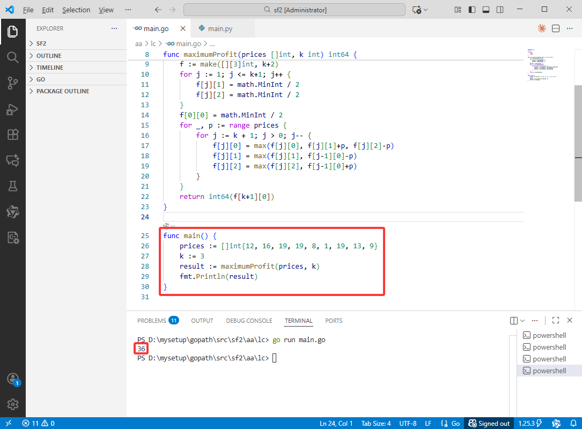Select the last highlighted powershell terminal

(x=549, y=371)
